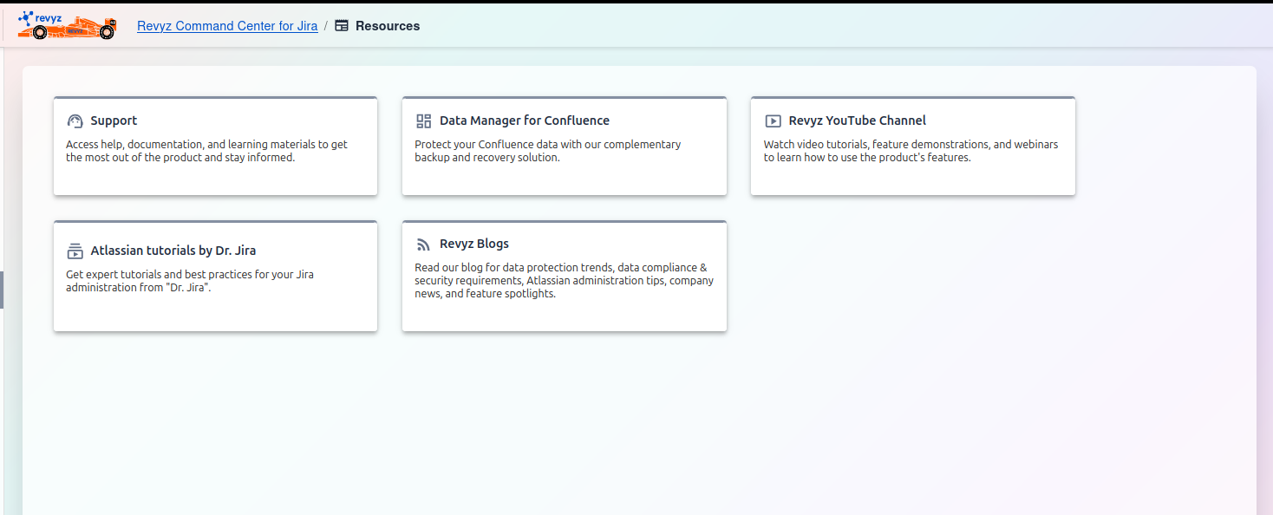Click the Support card description text
This screenshot has width=1273, height=515.
[206, 151]
